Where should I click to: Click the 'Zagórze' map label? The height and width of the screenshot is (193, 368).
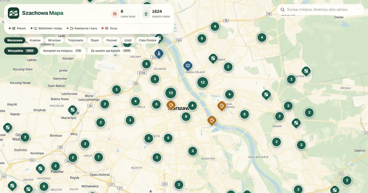(360, 151)
